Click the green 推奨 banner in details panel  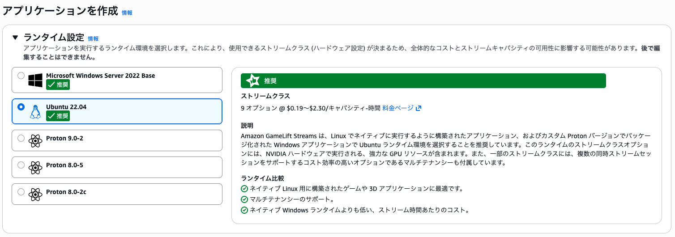click(x=423, y=81)
